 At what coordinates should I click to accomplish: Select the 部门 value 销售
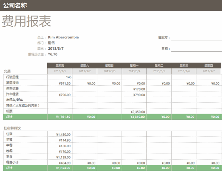point(51,43)
